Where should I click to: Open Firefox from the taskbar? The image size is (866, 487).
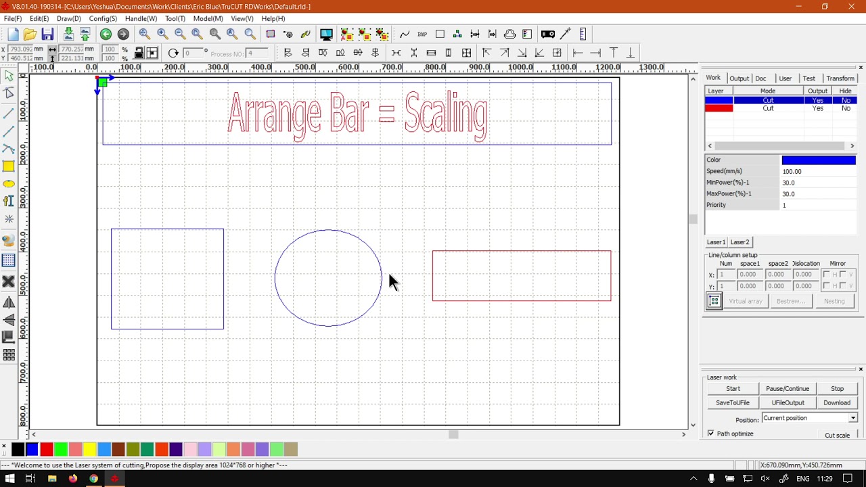click(73, 479)
